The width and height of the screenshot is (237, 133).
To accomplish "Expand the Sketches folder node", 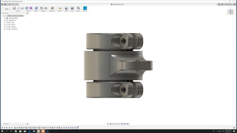I will click(x=5, y=27).
